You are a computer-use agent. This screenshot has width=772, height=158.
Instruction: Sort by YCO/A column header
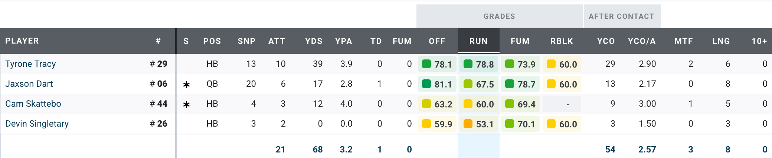[x=642, y=41]
